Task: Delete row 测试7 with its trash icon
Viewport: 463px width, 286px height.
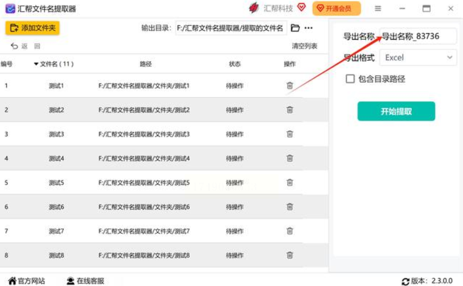Action: point(290,231)
